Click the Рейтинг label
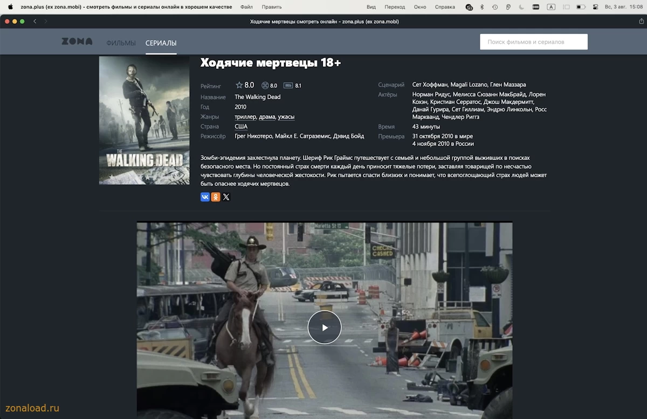This screenshot has height=419, width=647. pos(211,86)
